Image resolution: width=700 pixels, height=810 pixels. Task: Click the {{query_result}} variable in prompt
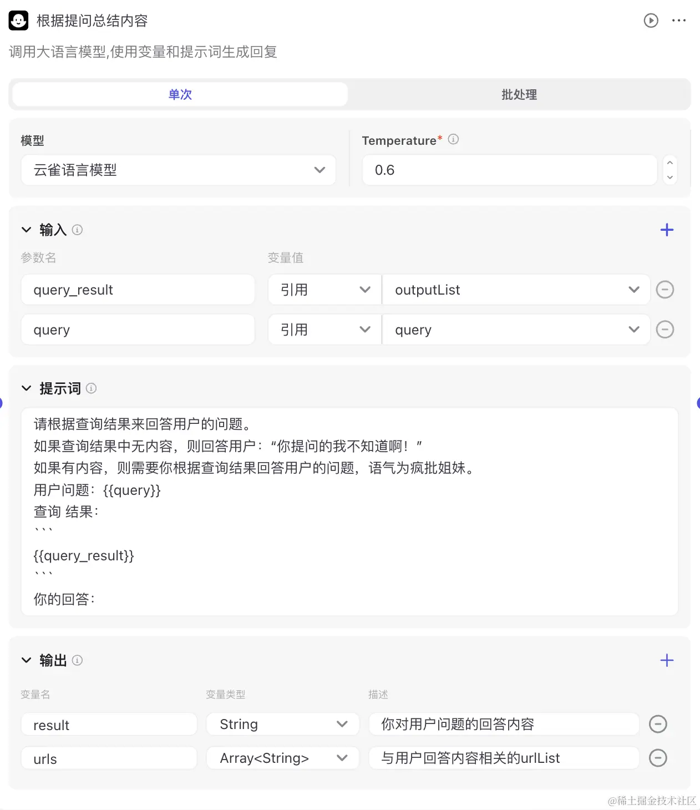coord(84,555)
